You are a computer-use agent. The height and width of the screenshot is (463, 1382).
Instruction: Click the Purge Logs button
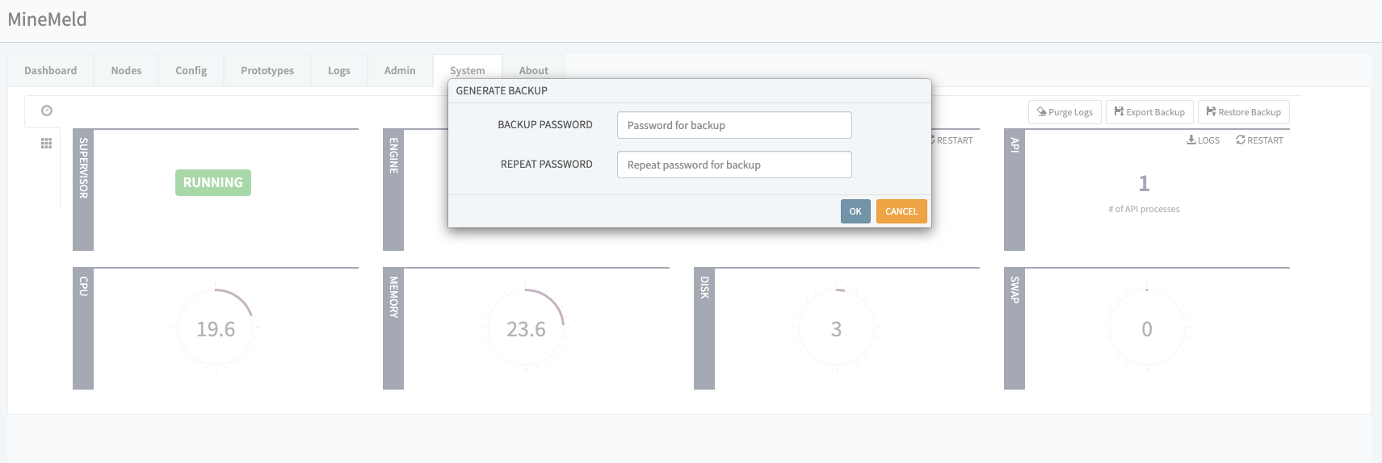(x=1065, y=112)
